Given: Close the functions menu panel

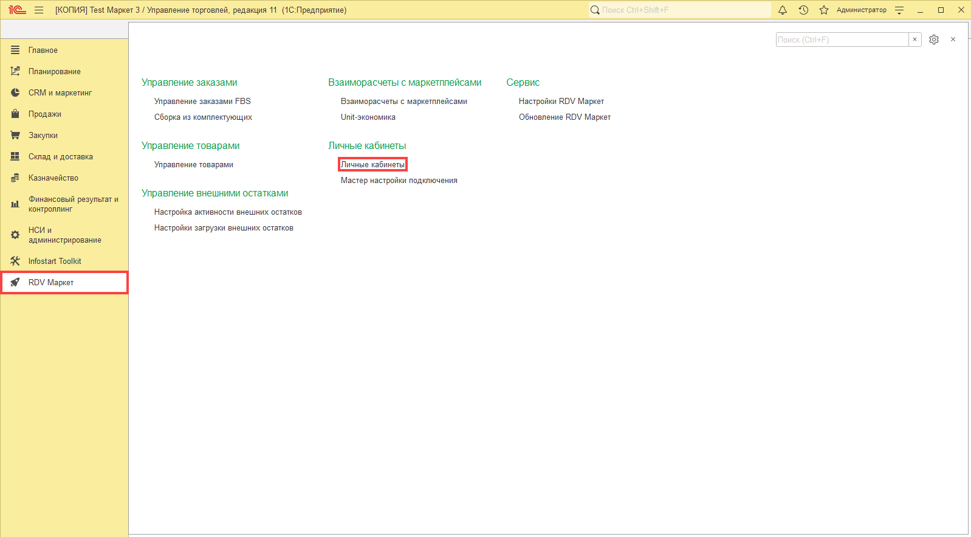Looking at the screenshot, I should click(953, 40).
